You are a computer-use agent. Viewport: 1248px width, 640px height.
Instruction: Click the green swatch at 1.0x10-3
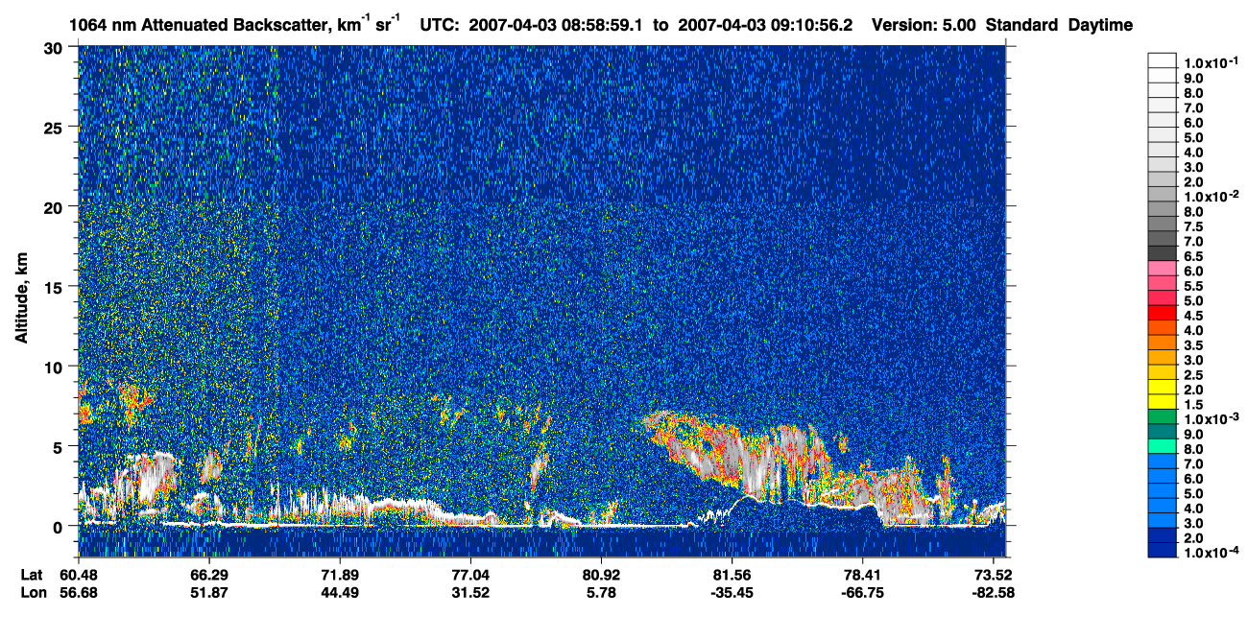(1163, 417)
